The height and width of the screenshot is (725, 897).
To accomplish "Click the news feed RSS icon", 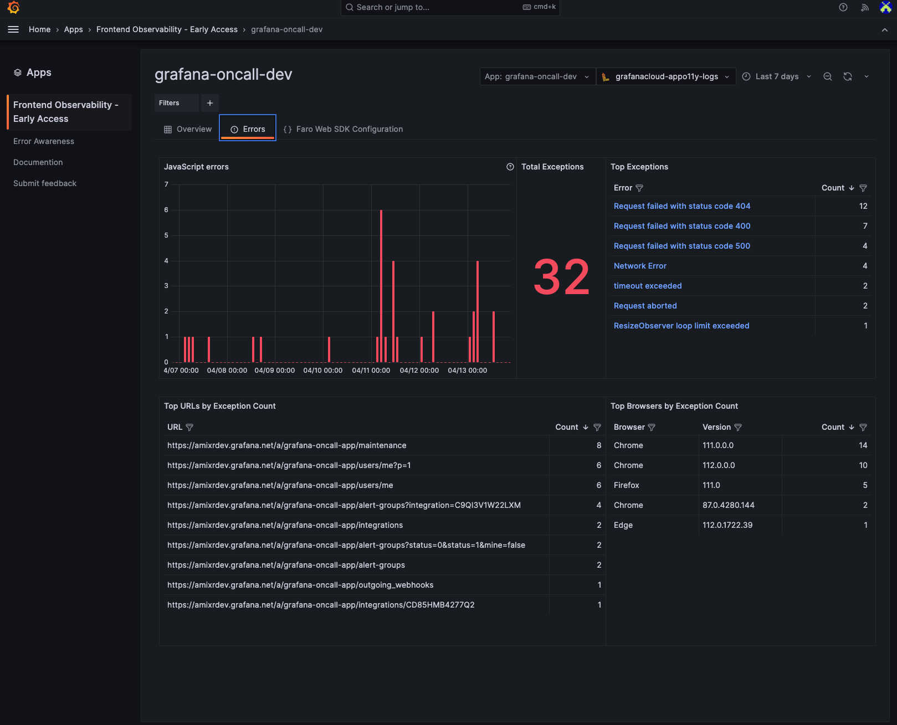I will point(864,8).
